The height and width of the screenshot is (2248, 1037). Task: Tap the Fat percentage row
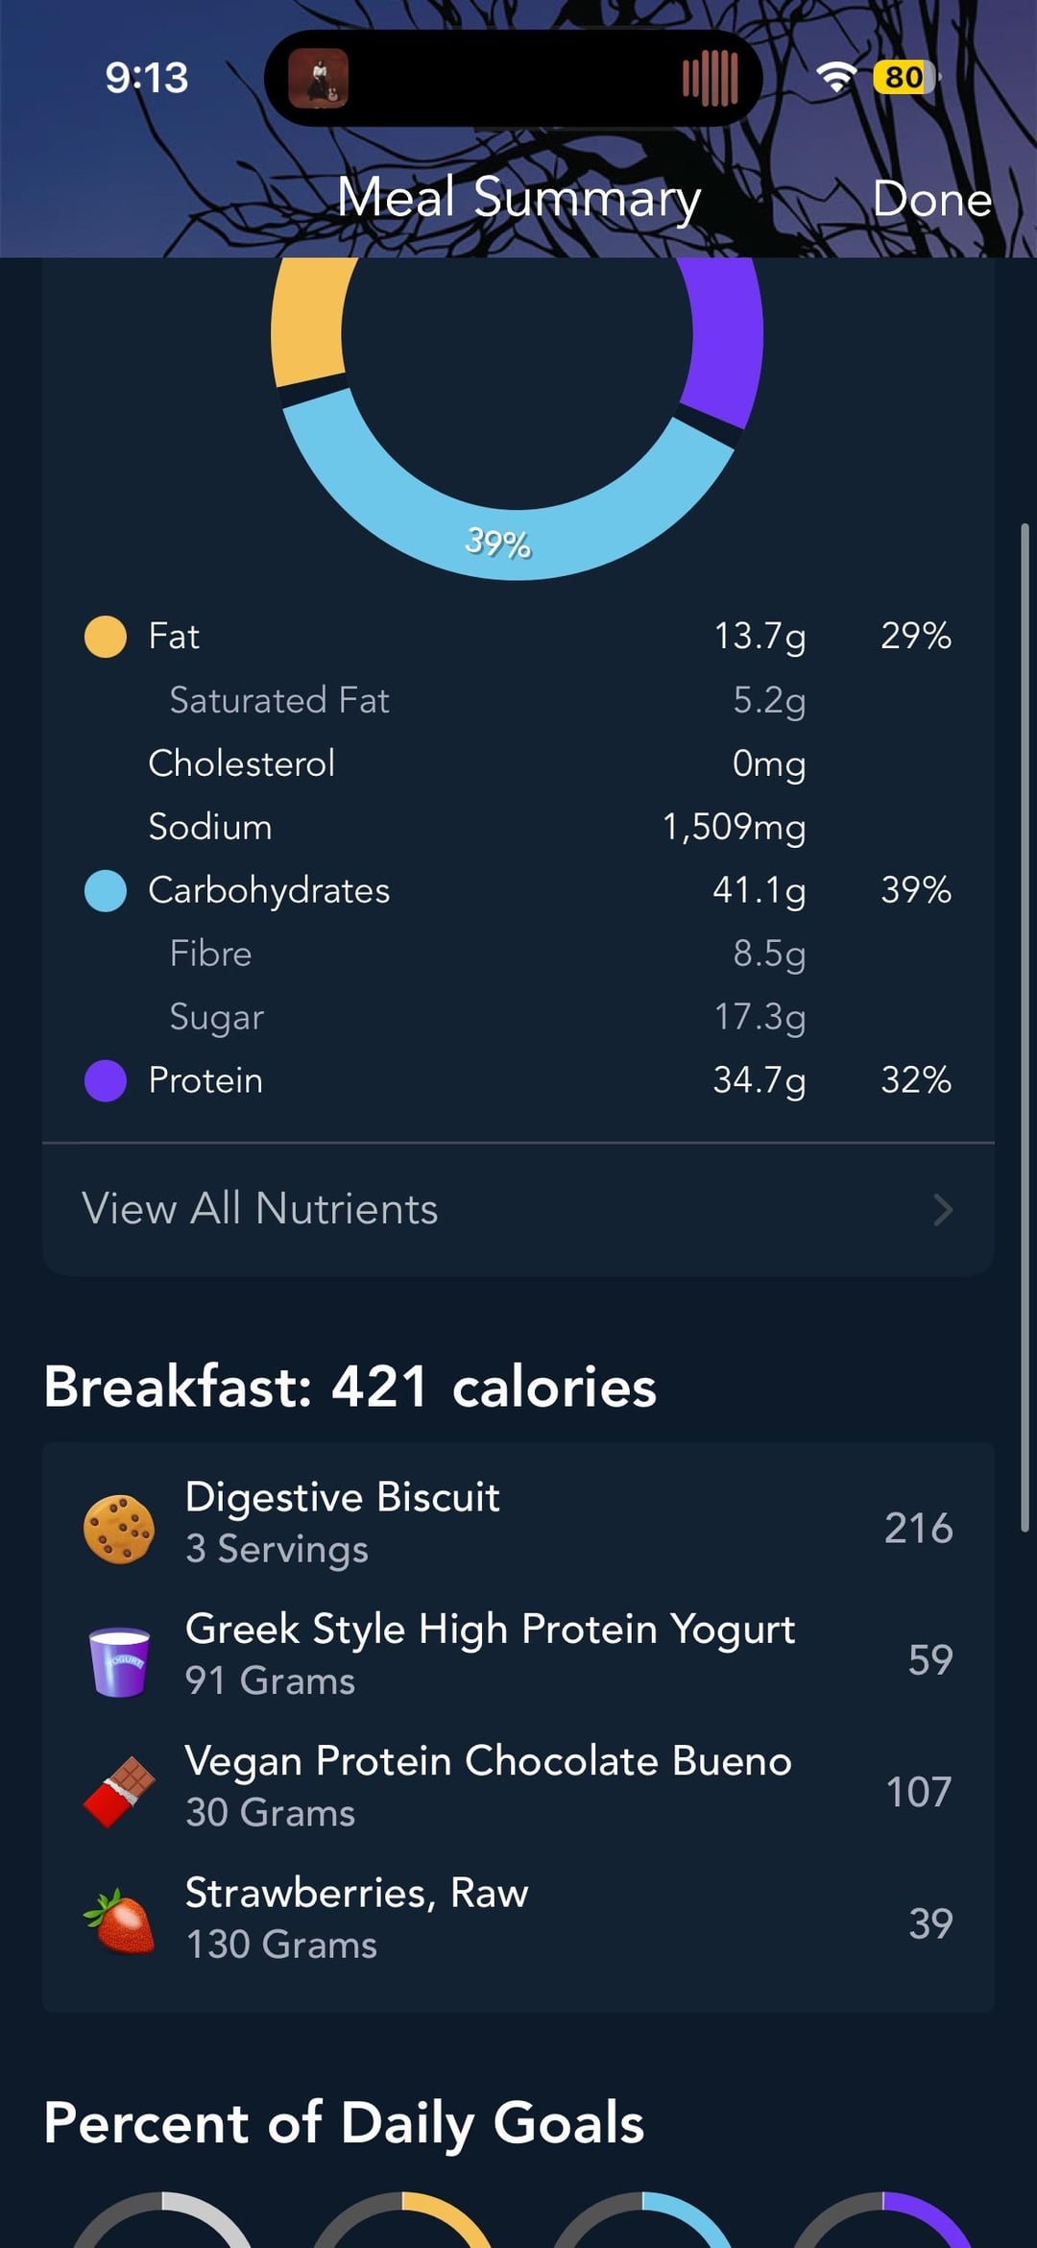518,637
